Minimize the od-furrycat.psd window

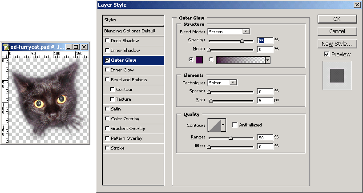(x=69, y=47)
